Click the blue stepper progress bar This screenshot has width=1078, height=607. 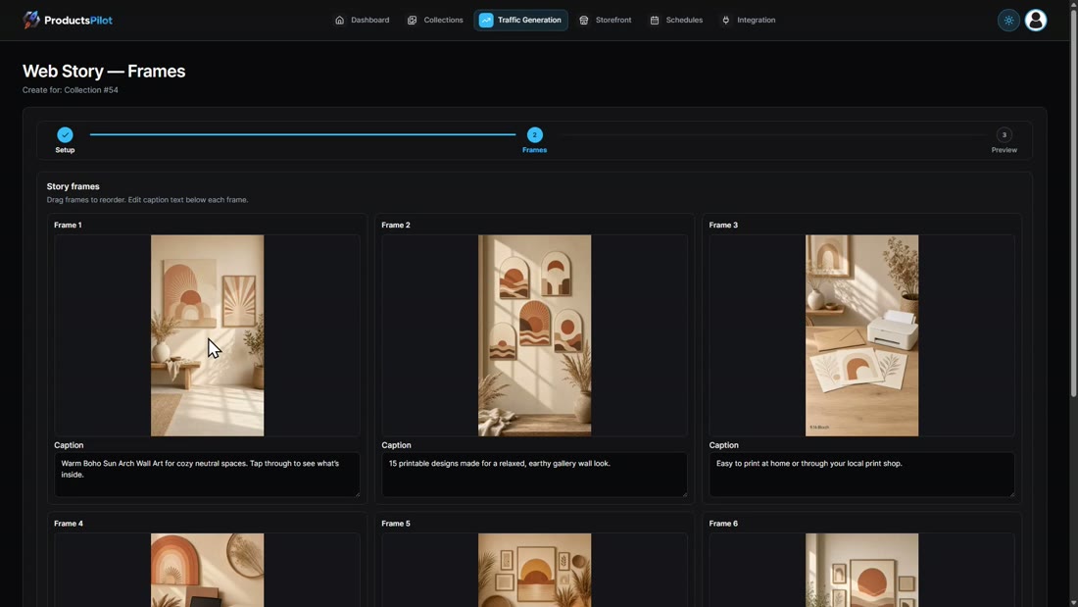[303, 135]
